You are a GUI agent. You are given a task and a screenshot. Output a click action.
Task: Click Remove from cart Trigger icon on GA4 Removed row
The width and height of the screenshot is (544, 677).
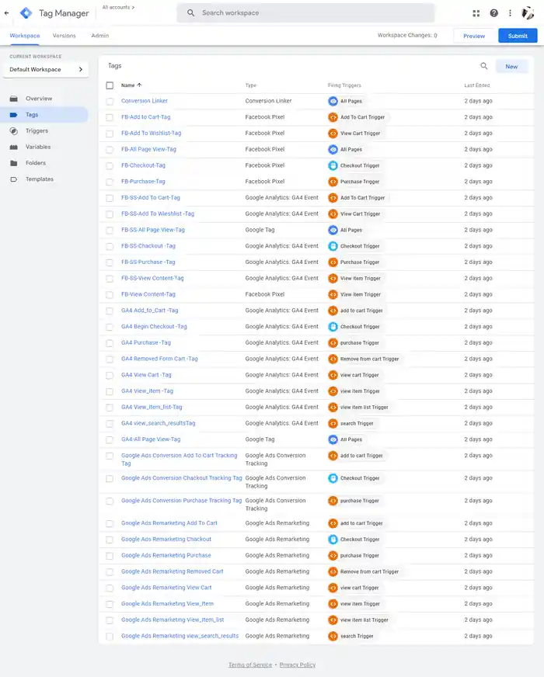click(x=333, y=359)
